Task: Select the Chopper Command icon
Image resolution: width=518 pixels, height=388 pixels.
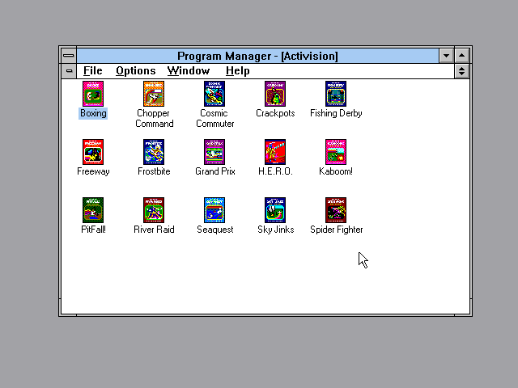Action: [154, 94]
